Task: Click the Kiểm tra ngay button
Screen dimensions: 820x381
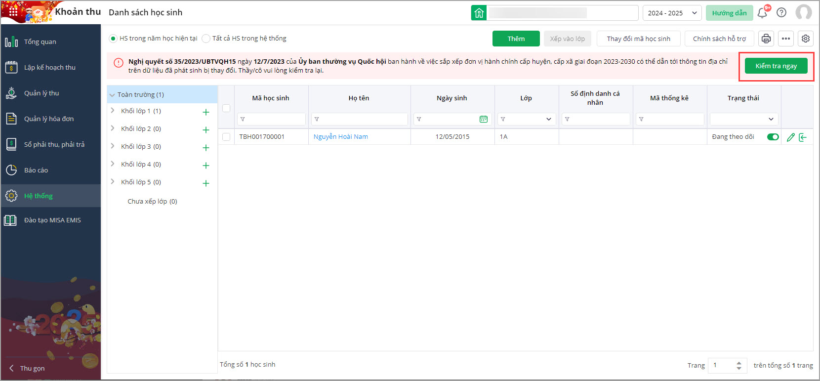Action: click(x=776, y=66)
